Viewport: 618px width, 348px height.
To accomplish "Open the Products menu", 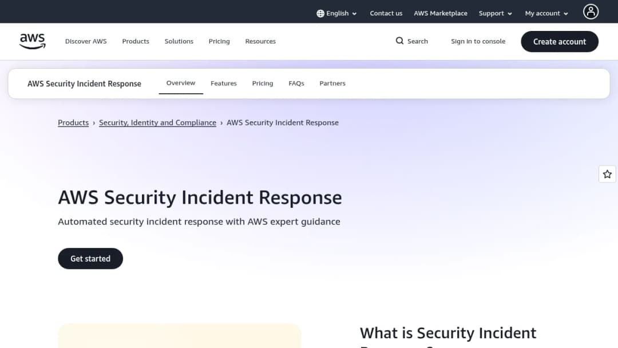I will coord(136,41).
